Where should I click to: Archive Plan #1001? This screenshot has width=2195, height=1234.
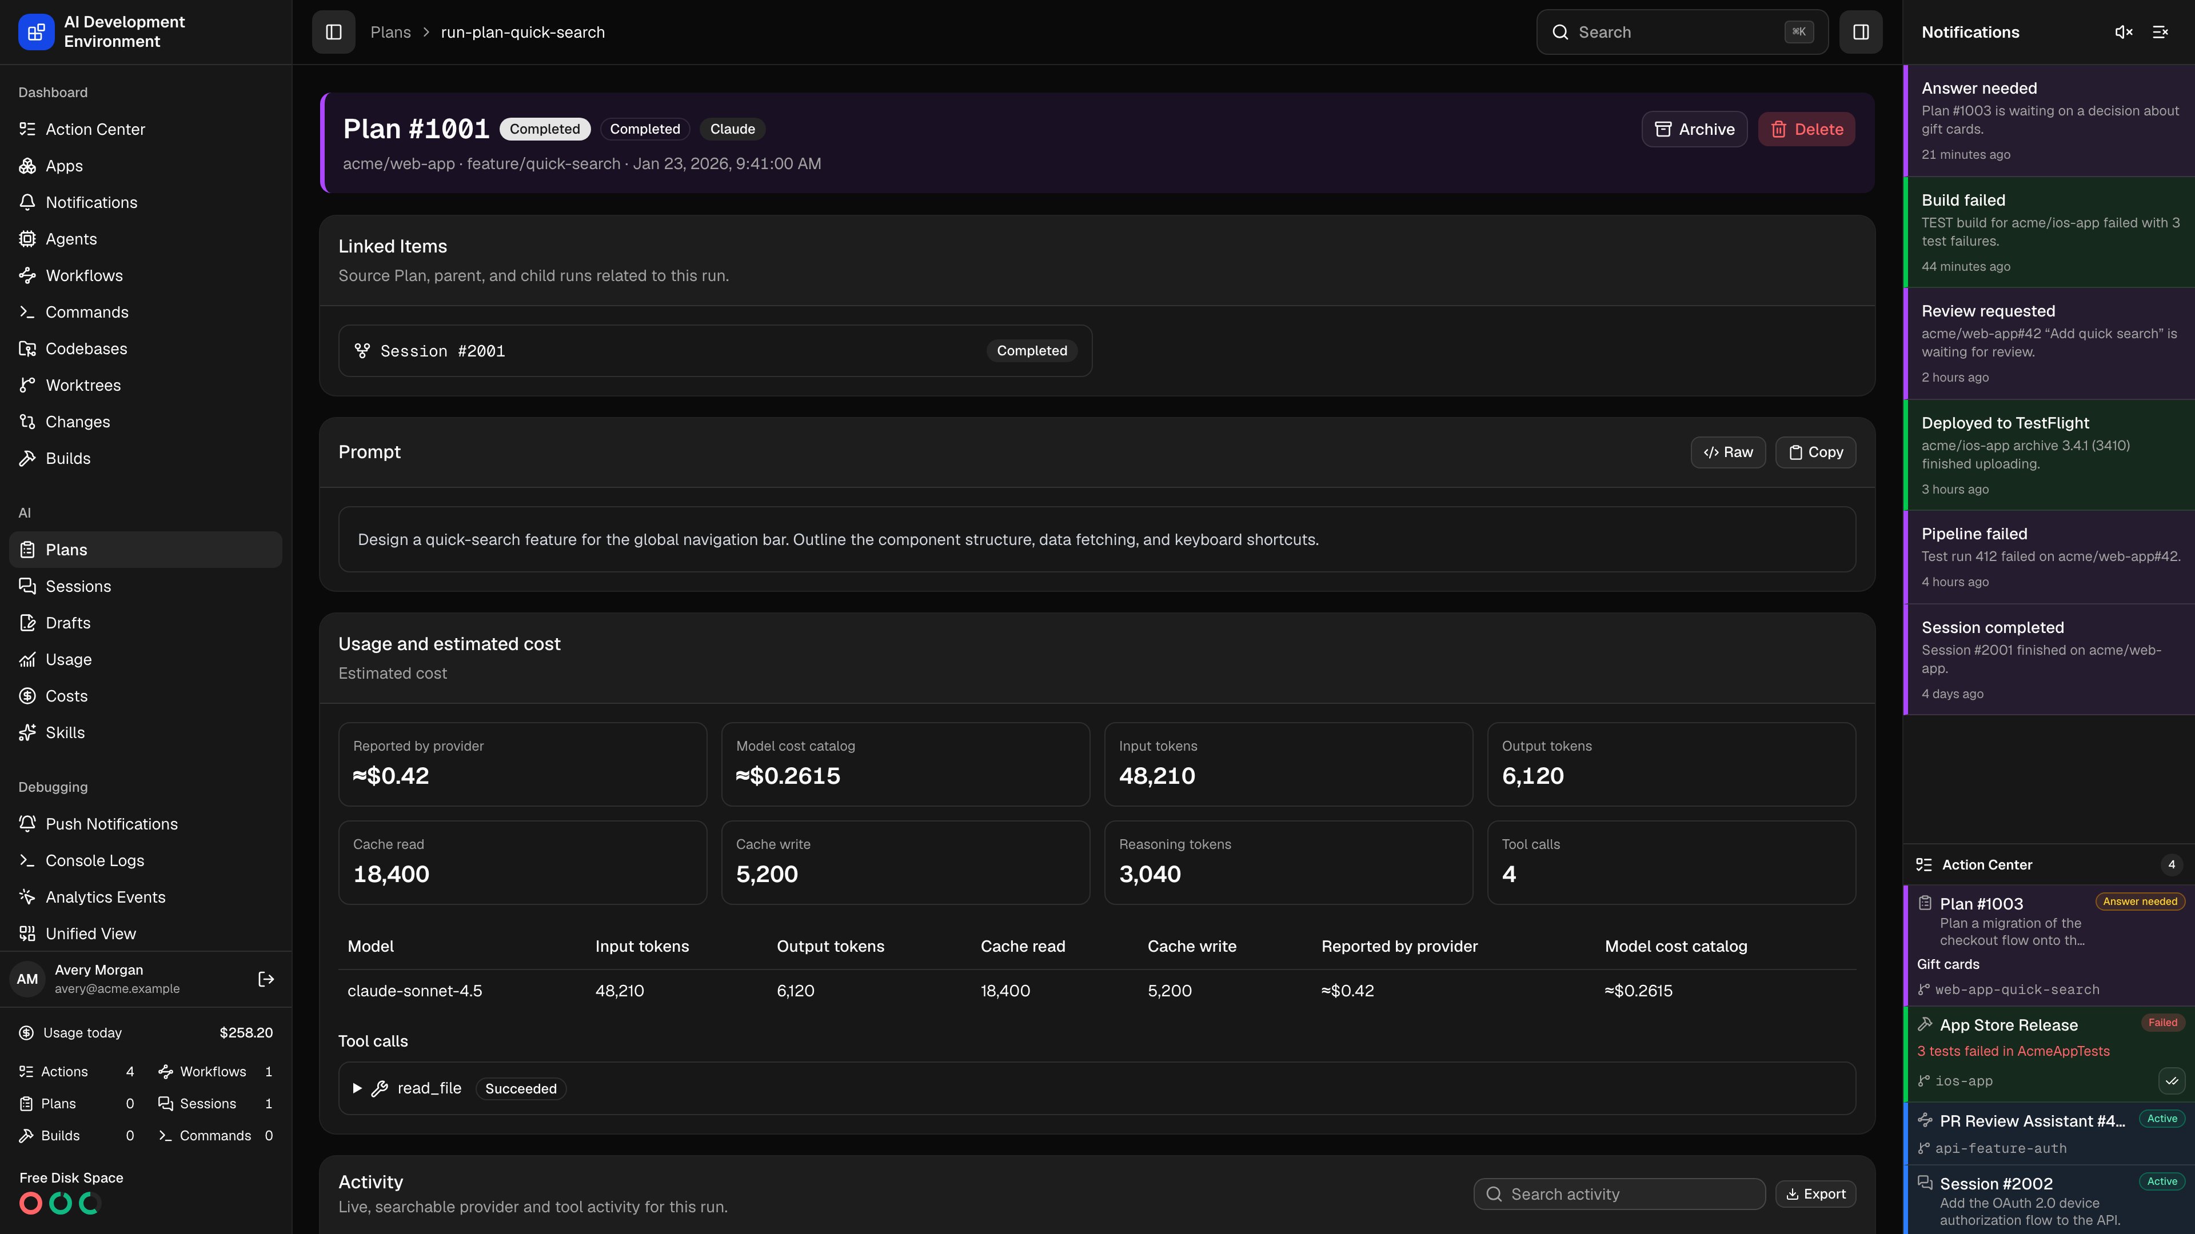click(x=1694, y=130)
